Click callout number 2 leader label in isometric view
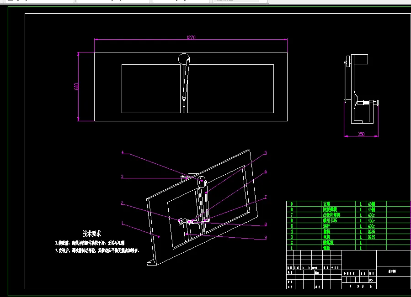The image size is (411, 297). (122, 203)
